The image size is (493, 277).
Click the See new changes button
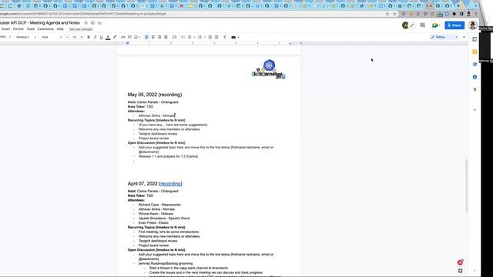tap(81, 29)
